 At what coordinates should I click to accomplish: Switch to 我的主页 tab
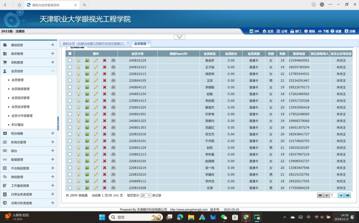tap(93, 44)
